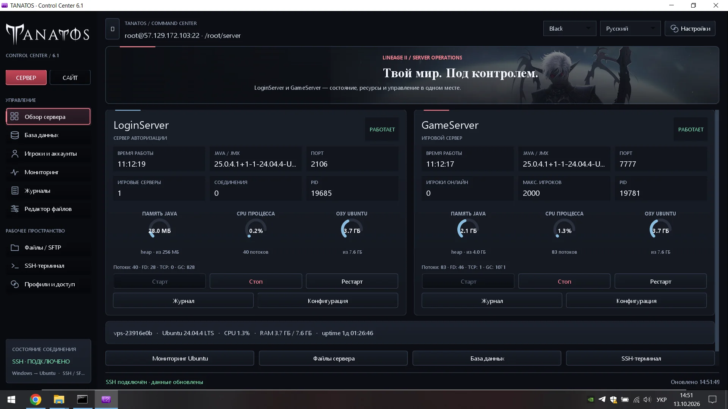Viewport: 728px width, 409px height.
Task: Stop the LoginServer
Action: pyautogui.click(x=256, y=281)
